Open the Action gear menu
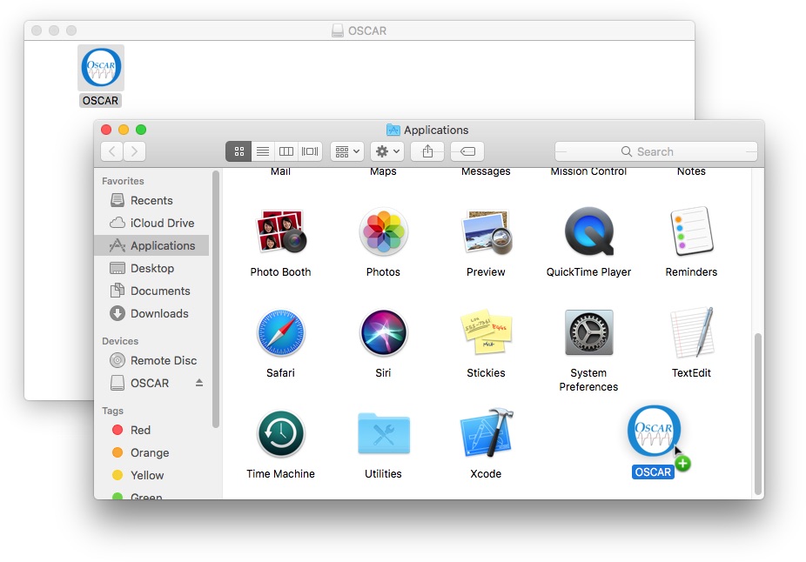806x562 pixels. [387, 151]
